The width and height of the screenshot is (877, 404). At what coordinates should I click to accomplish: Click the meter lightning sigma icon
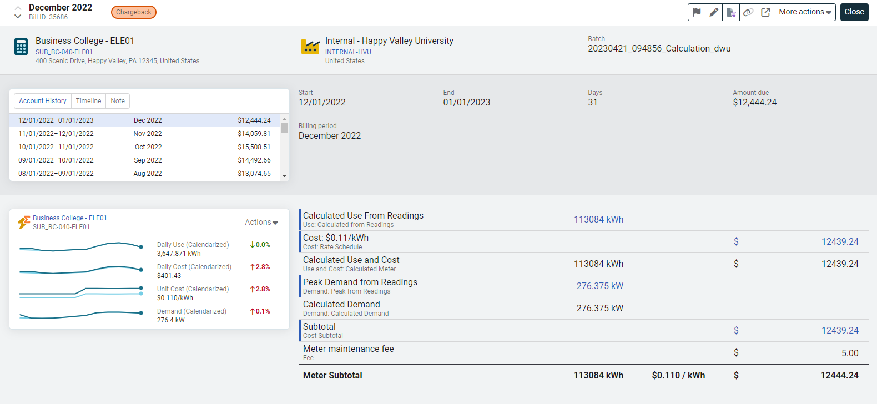point(24,223)
